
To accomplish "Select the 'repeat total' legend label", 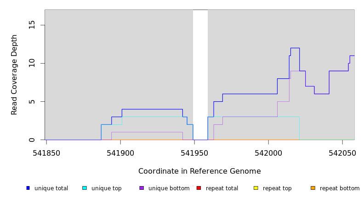I will click(x=222, y=188).
